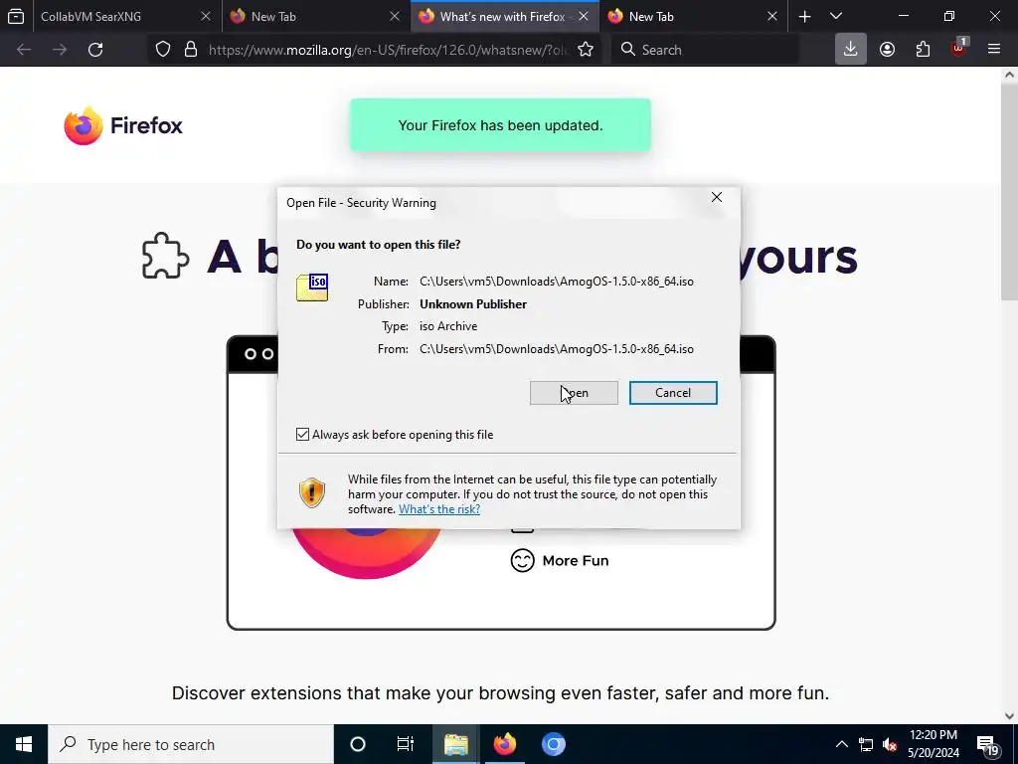Click the Unknown Publisher text
Image resolution: width=1018 pixels, height=764 pixels.
point(473,304)
